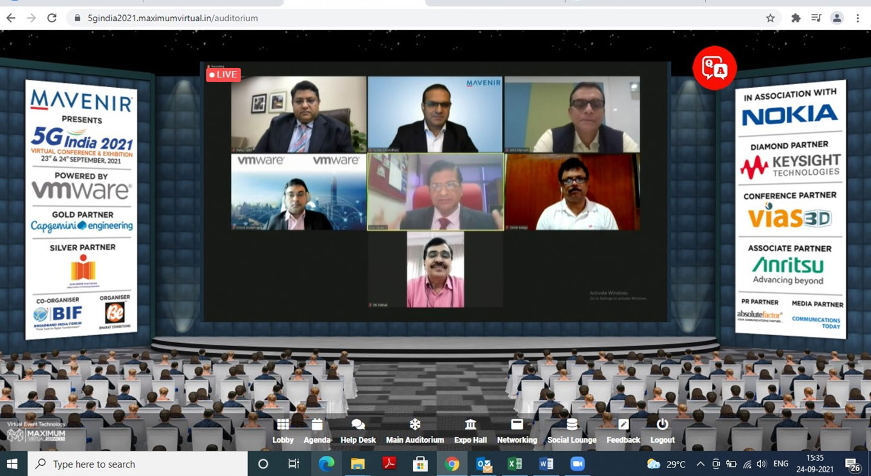871x476 pixels.
Task: Select highlighted center video tile of active speaker
Action: [x=435, y=192]
